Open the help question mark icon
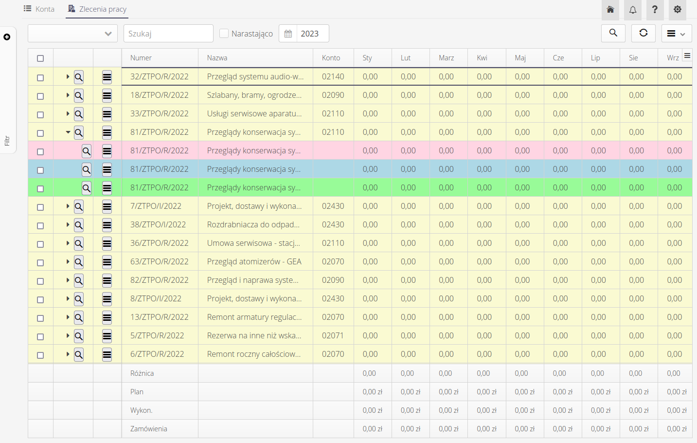This screenshot has width=697, height=443. coord(655,9)
